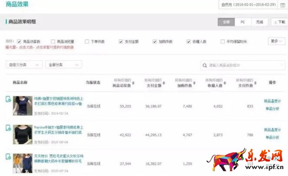288x176 pixels.
Task: Open the 全部分类 dropdown
Action: click(x=64, y=64)
